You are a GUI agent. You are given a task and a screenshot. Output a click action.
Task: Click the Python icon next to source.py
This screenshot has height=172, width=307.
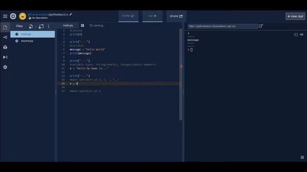tap(17, 41)
